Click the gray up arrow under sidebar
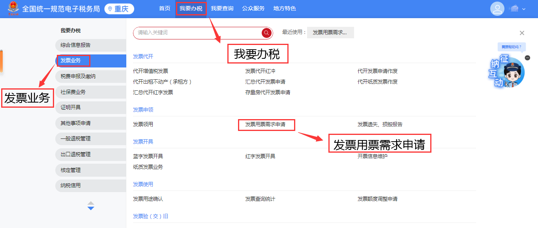 coord(91,203)
